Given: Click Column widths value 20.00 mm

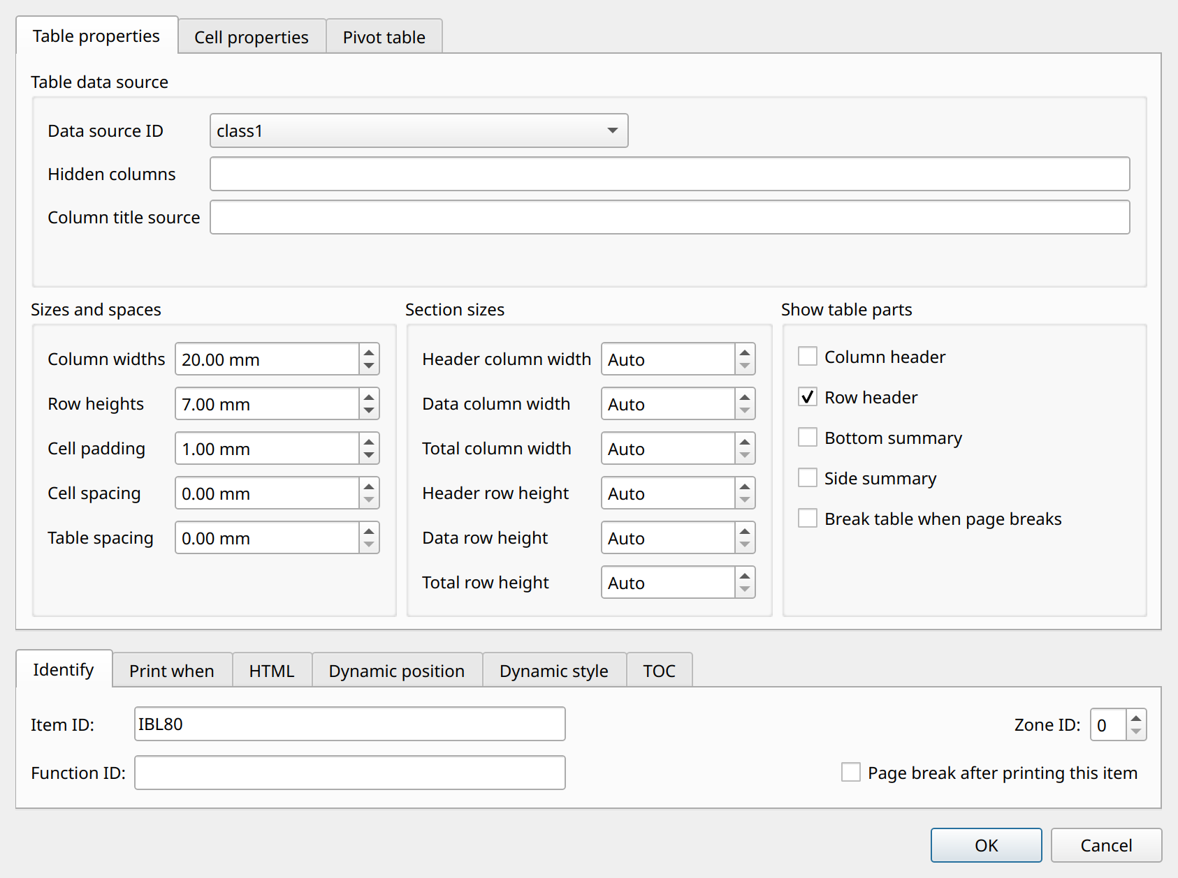Looking at the screenshot, I should click(x=268, y=359).
